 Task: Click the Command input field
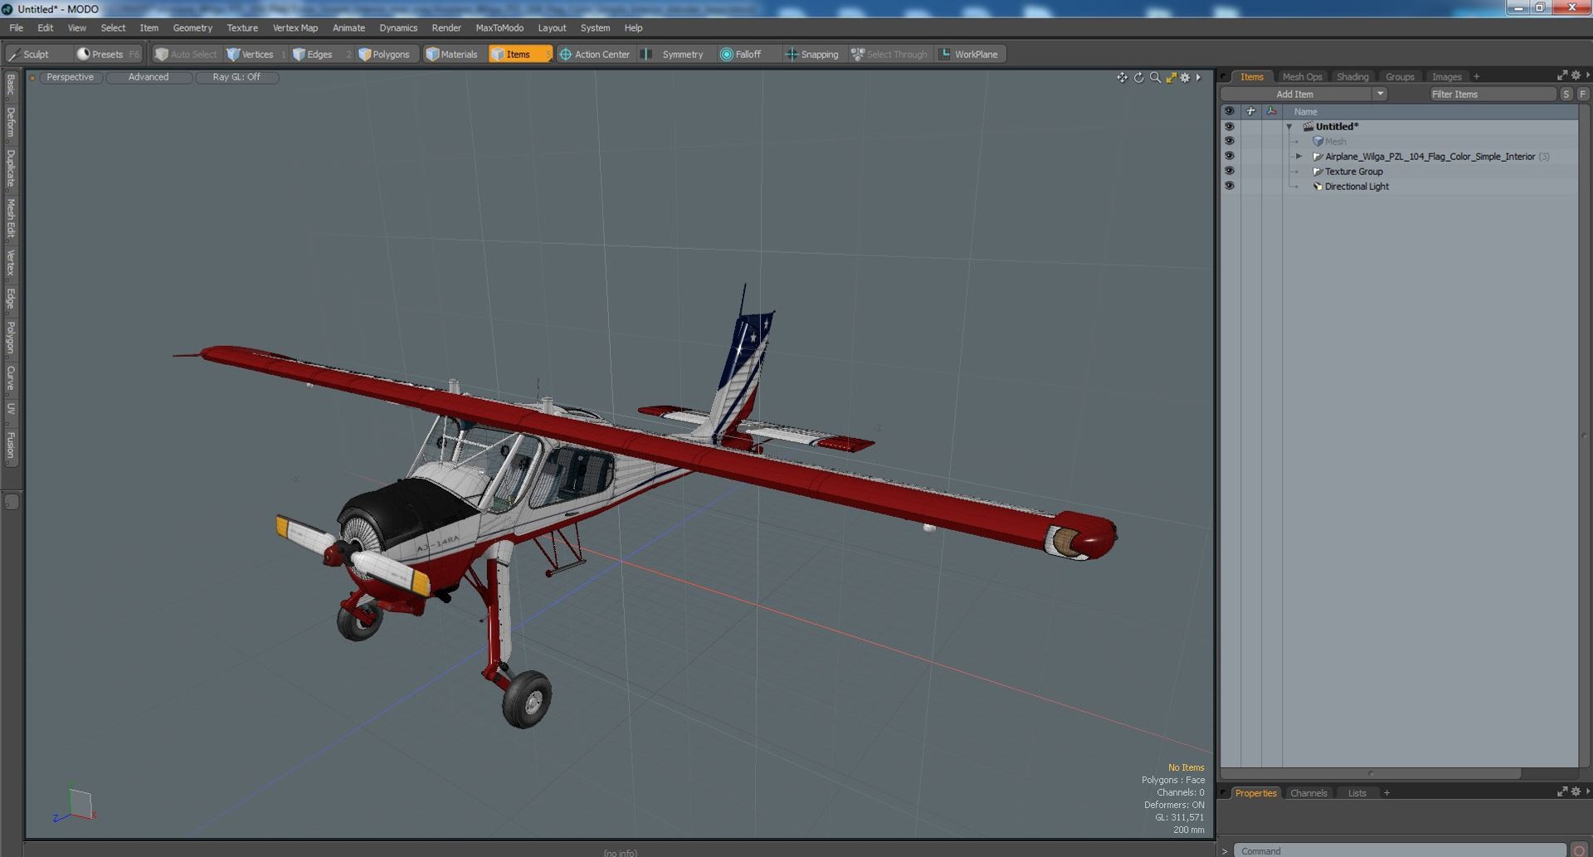coord(1400,850)
